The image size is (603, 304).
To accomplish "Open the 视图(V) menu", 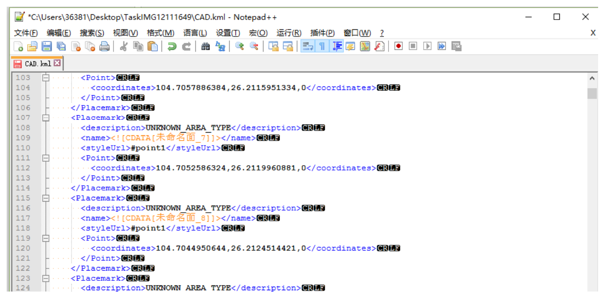I will tap(125, 33).
